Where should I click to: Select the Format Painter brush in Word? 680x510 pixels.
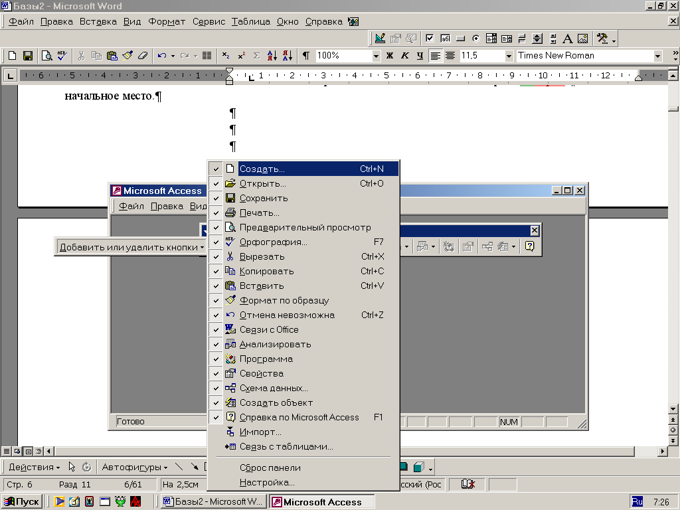click(x=127, y=56)
